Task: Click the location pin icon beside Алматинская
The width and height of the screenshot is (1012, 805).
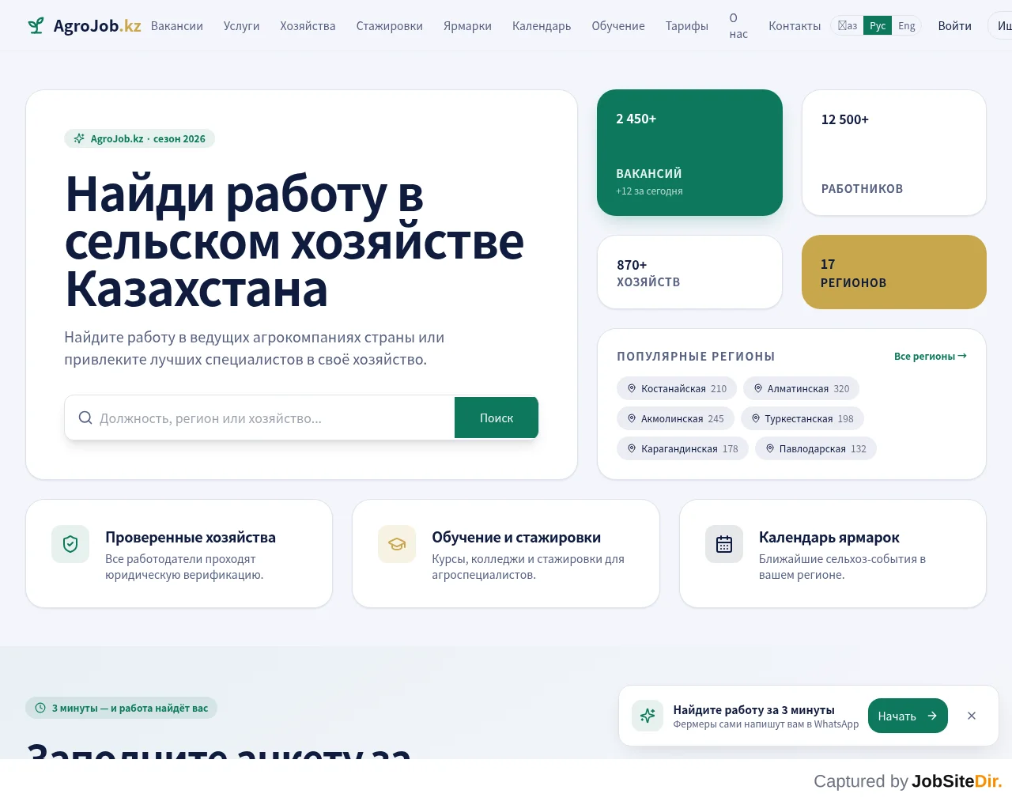Action: tap(758, 388)
